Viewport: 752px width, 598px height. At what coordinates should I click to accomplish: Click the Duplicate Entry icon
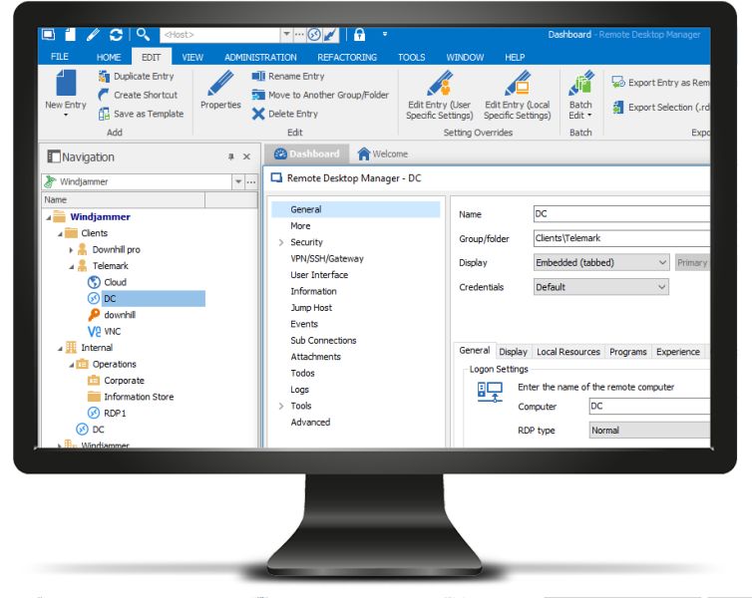pyautogui.click(x=104, y=76)
